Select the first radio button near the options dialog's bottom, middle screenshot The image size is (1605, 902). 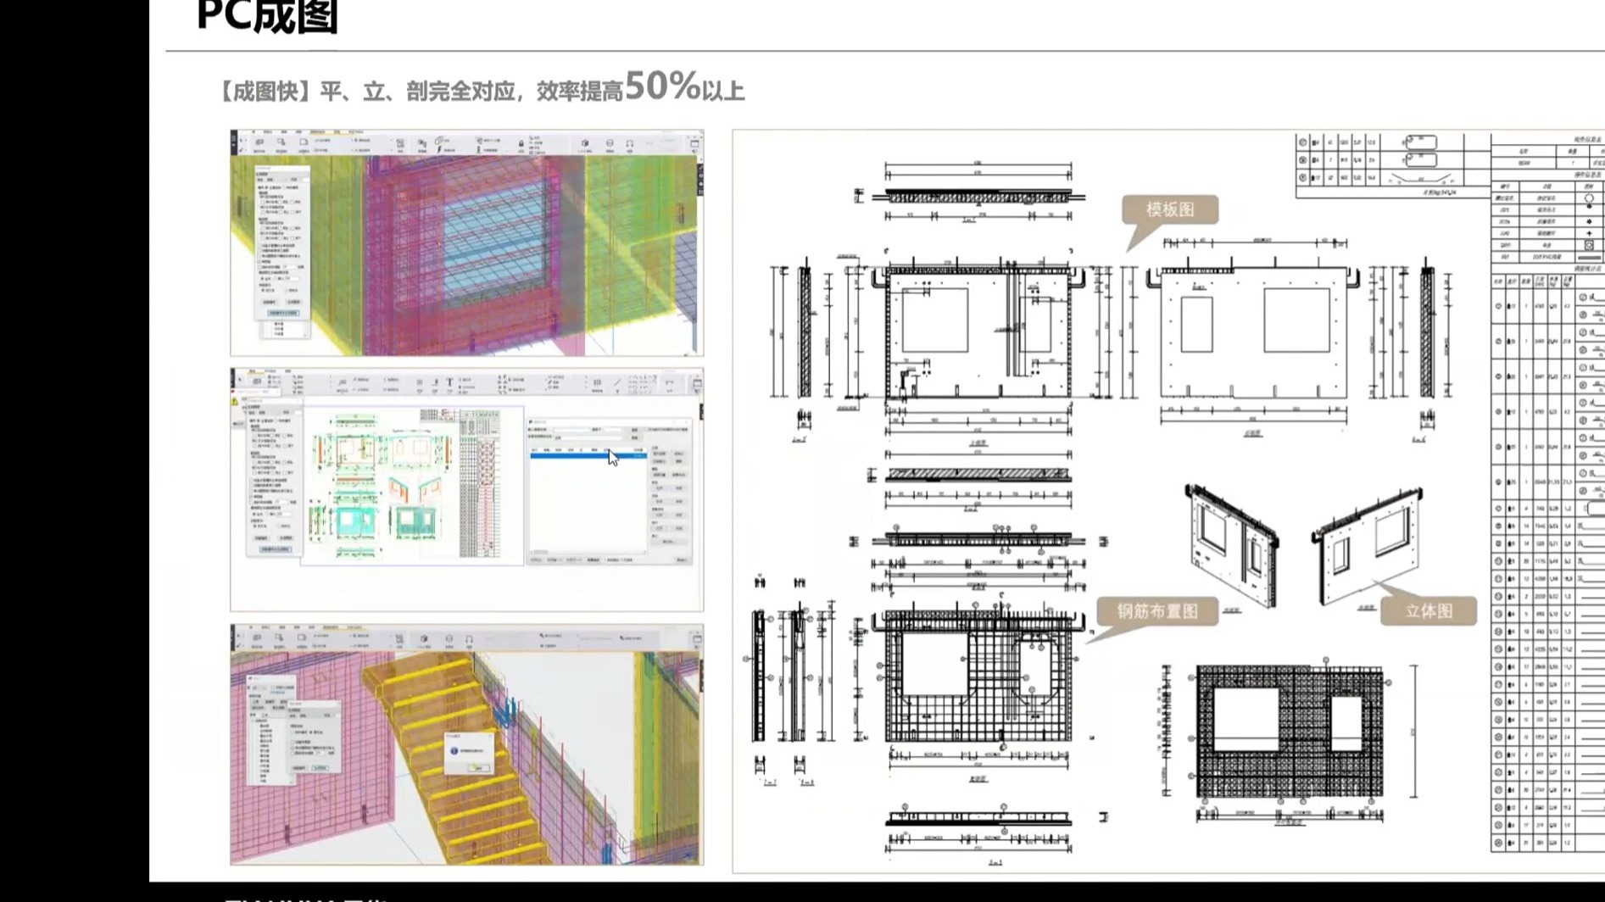254,514
